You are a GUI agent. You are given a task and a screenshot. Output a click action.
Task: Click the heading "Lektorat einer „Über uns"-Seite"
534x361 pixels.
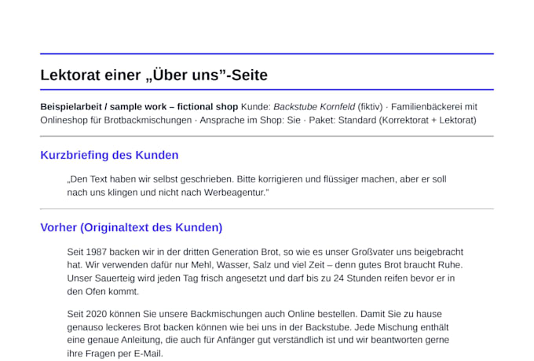pos(154,75)
